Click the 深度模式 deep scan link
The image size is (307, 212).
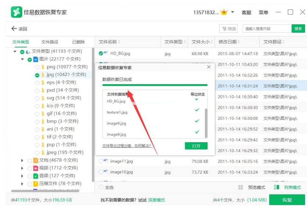click(x=156, y=200)
